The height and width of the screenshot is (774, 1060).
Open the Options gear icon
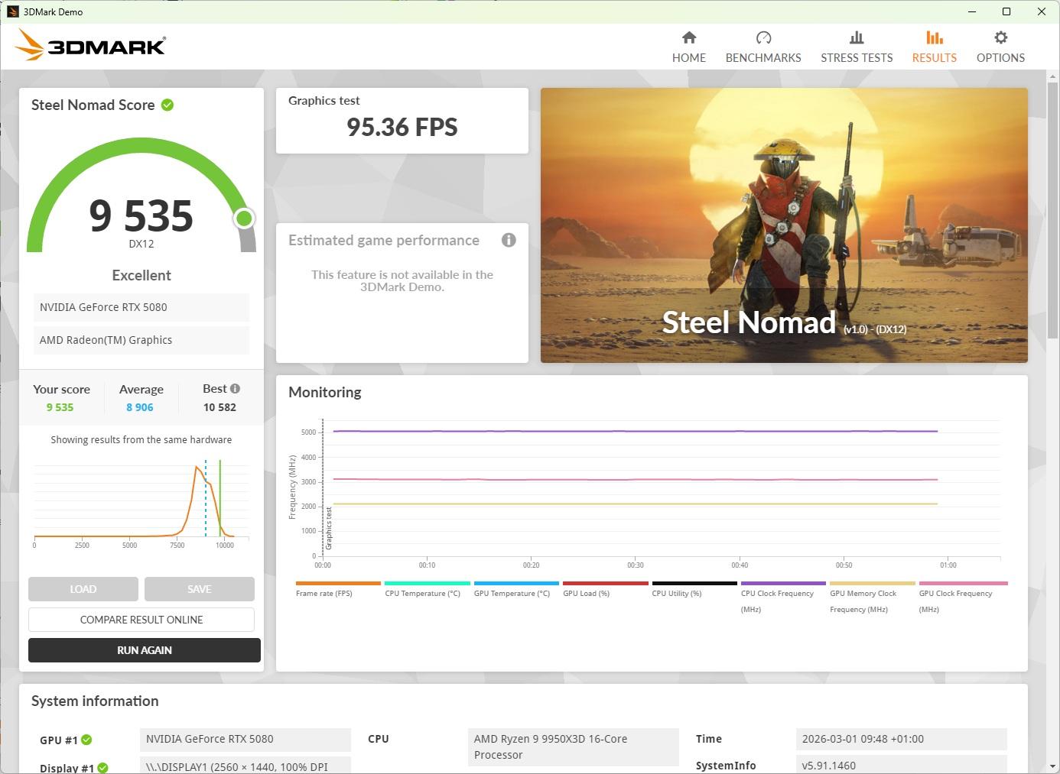coord(1000,38)
